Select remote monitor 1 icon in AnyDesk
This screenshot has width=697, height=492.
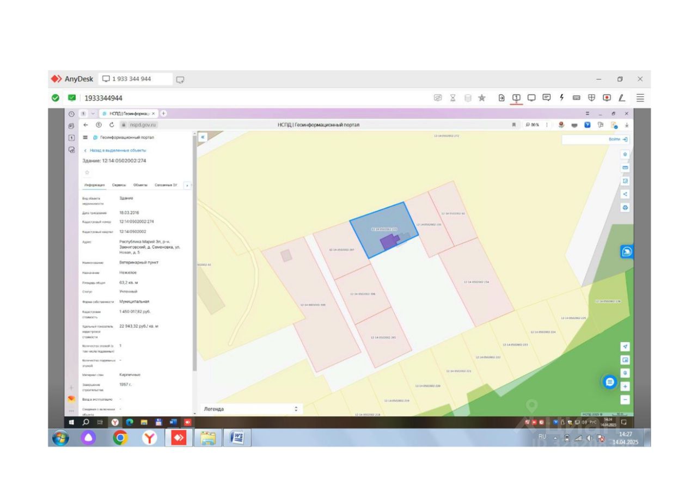pos(516,98)
